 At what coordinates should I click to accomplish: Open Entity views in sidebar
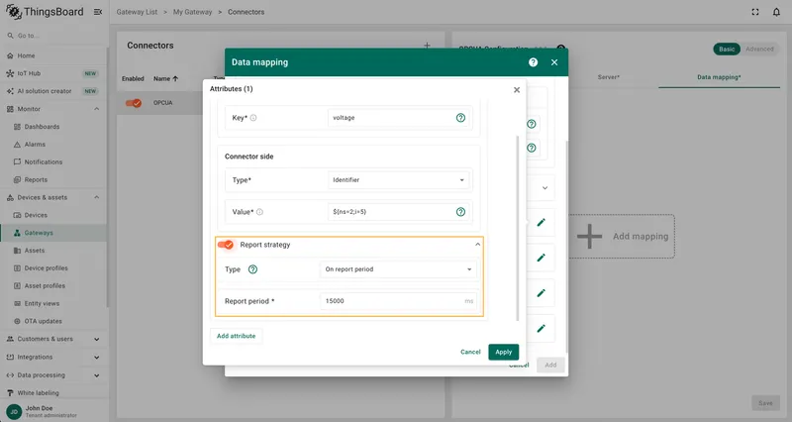[x=53, y=303]
